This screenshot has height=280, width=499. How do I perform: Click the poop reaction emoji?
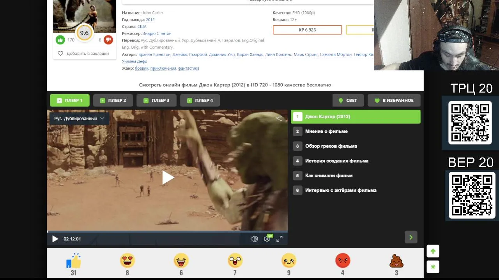pos(396,261)
